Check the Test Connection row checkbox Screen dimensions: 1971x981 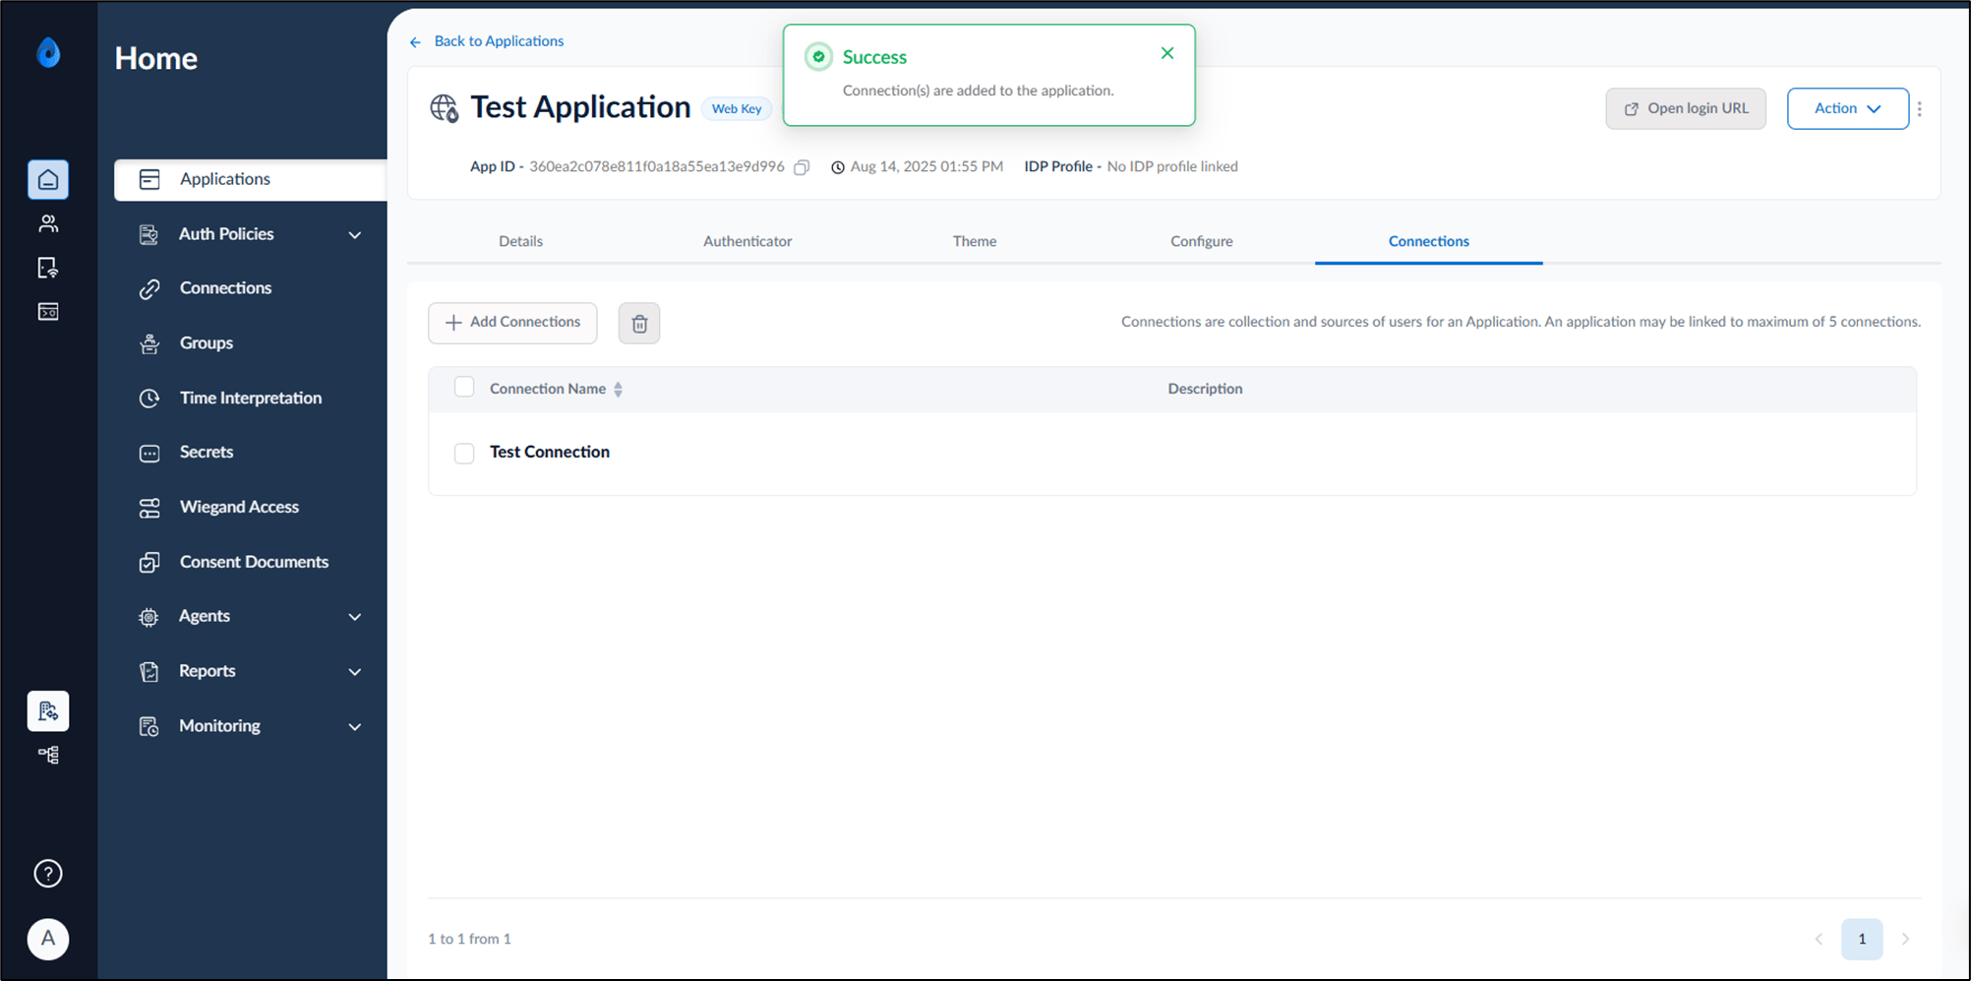tap(464, 453)
